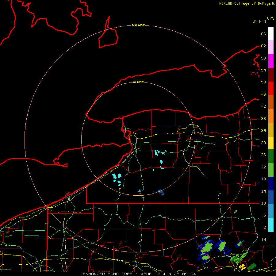
Task: Click the bright red swatch in the tops color scale
Action: [x=271, y=88]
